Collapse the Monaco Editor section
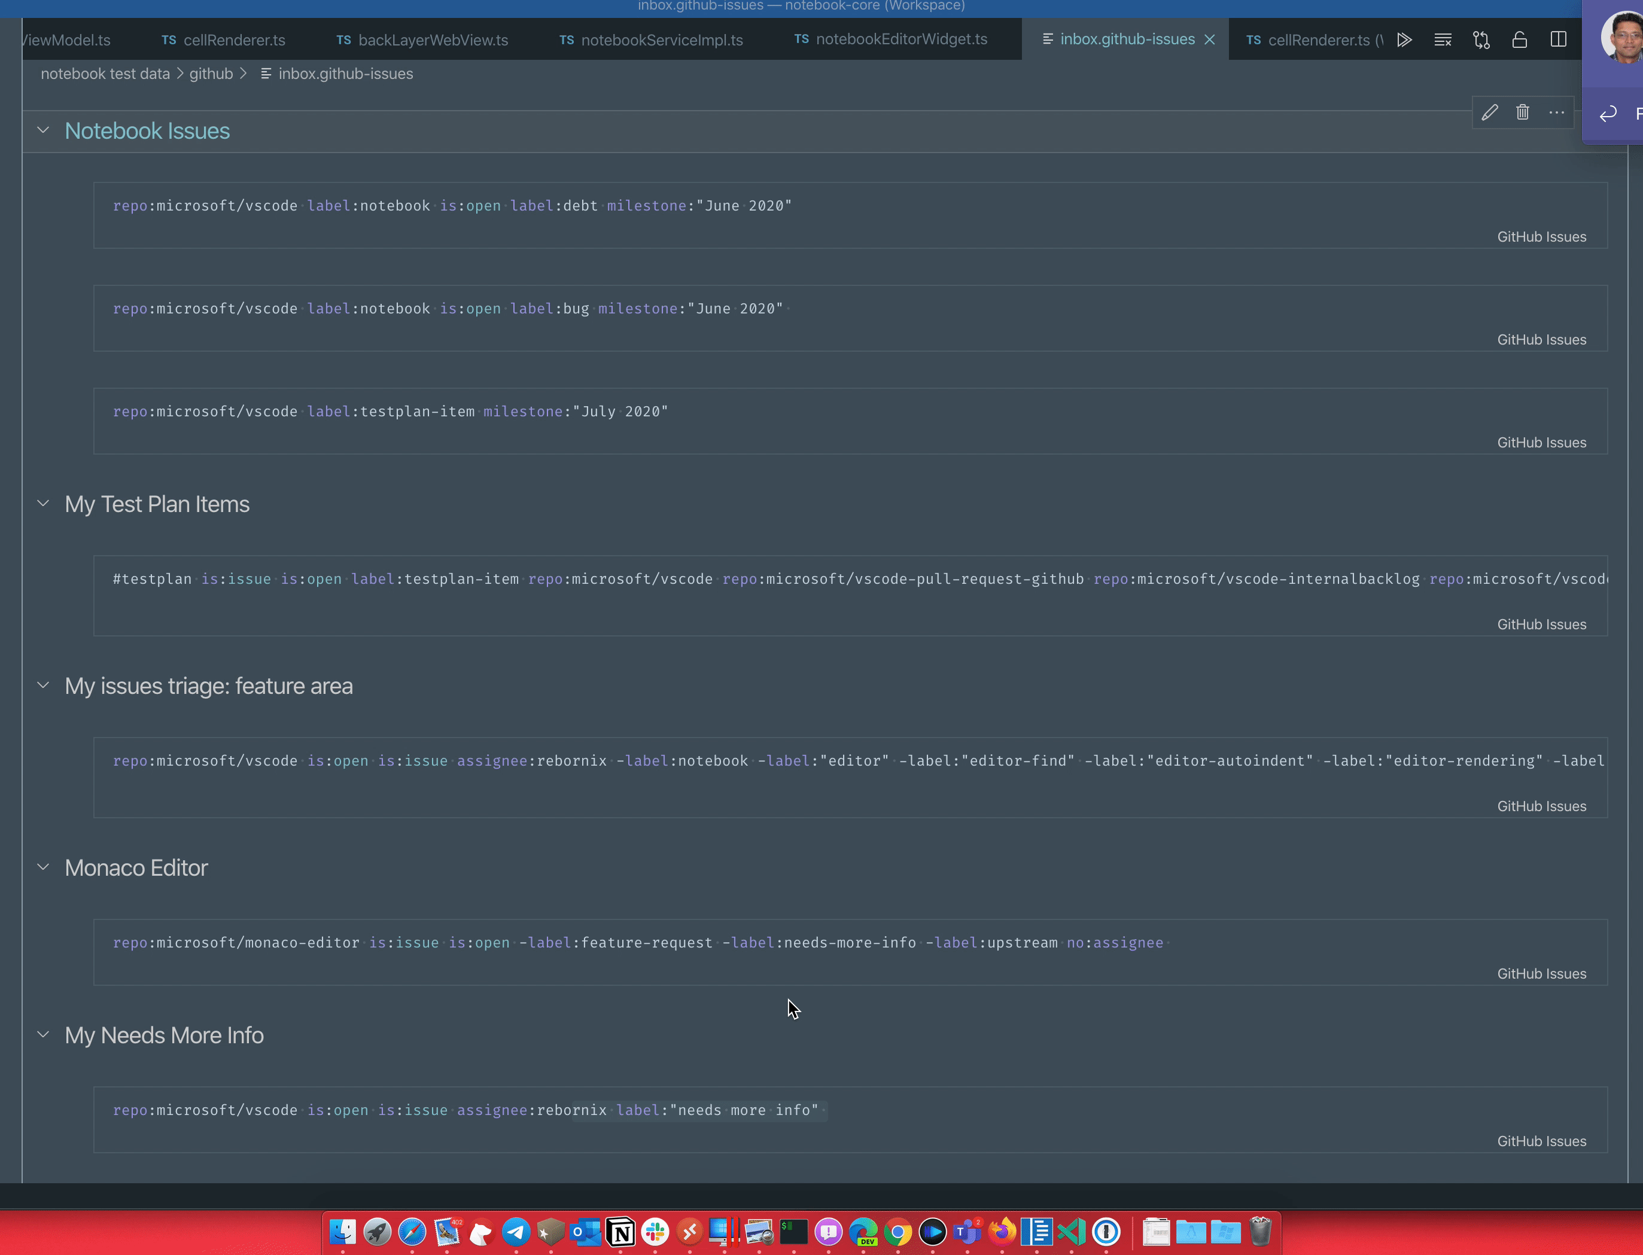This screenshot has height=1255, width=1643. [43, 867]
